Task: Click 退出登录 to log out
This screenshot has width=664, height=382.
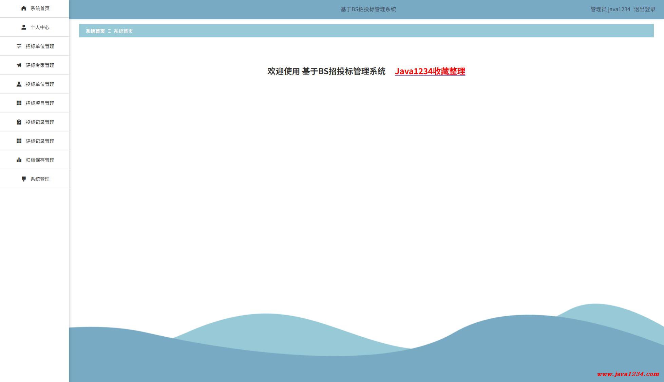Action: point(644,9)
